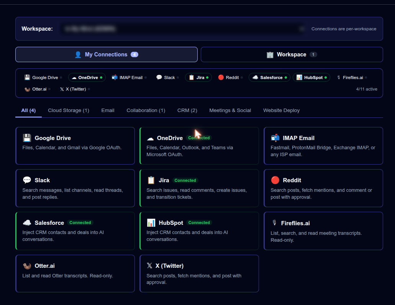Screen dimensions: 395x305
Task: Select the Fireflies.ai chip
Action: tap(352, 77)
